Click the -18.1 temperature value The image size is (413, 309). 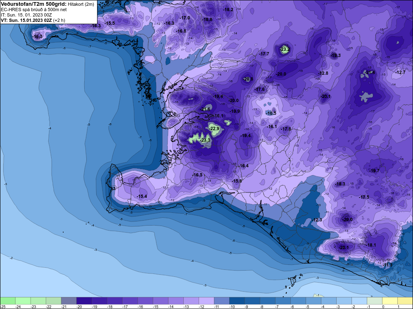pyautogui.click(x=371, y=245)
